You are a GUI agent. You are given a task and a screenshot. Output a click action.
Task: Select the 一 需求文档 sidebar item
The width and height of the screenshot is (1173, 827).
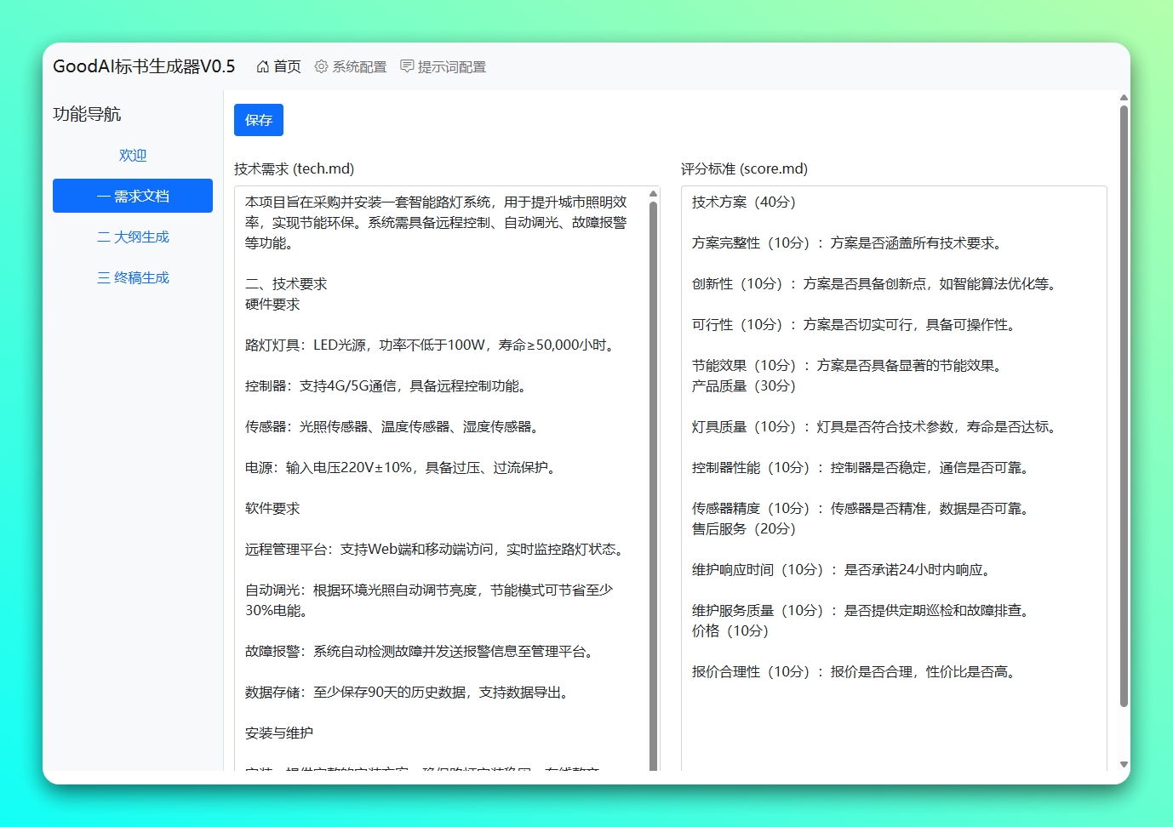pos(133,196)
